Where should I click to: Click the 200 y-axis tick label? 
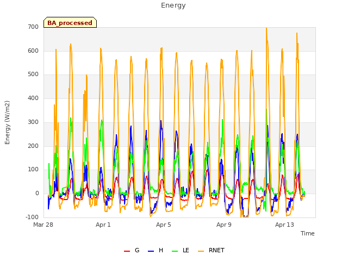33,146
